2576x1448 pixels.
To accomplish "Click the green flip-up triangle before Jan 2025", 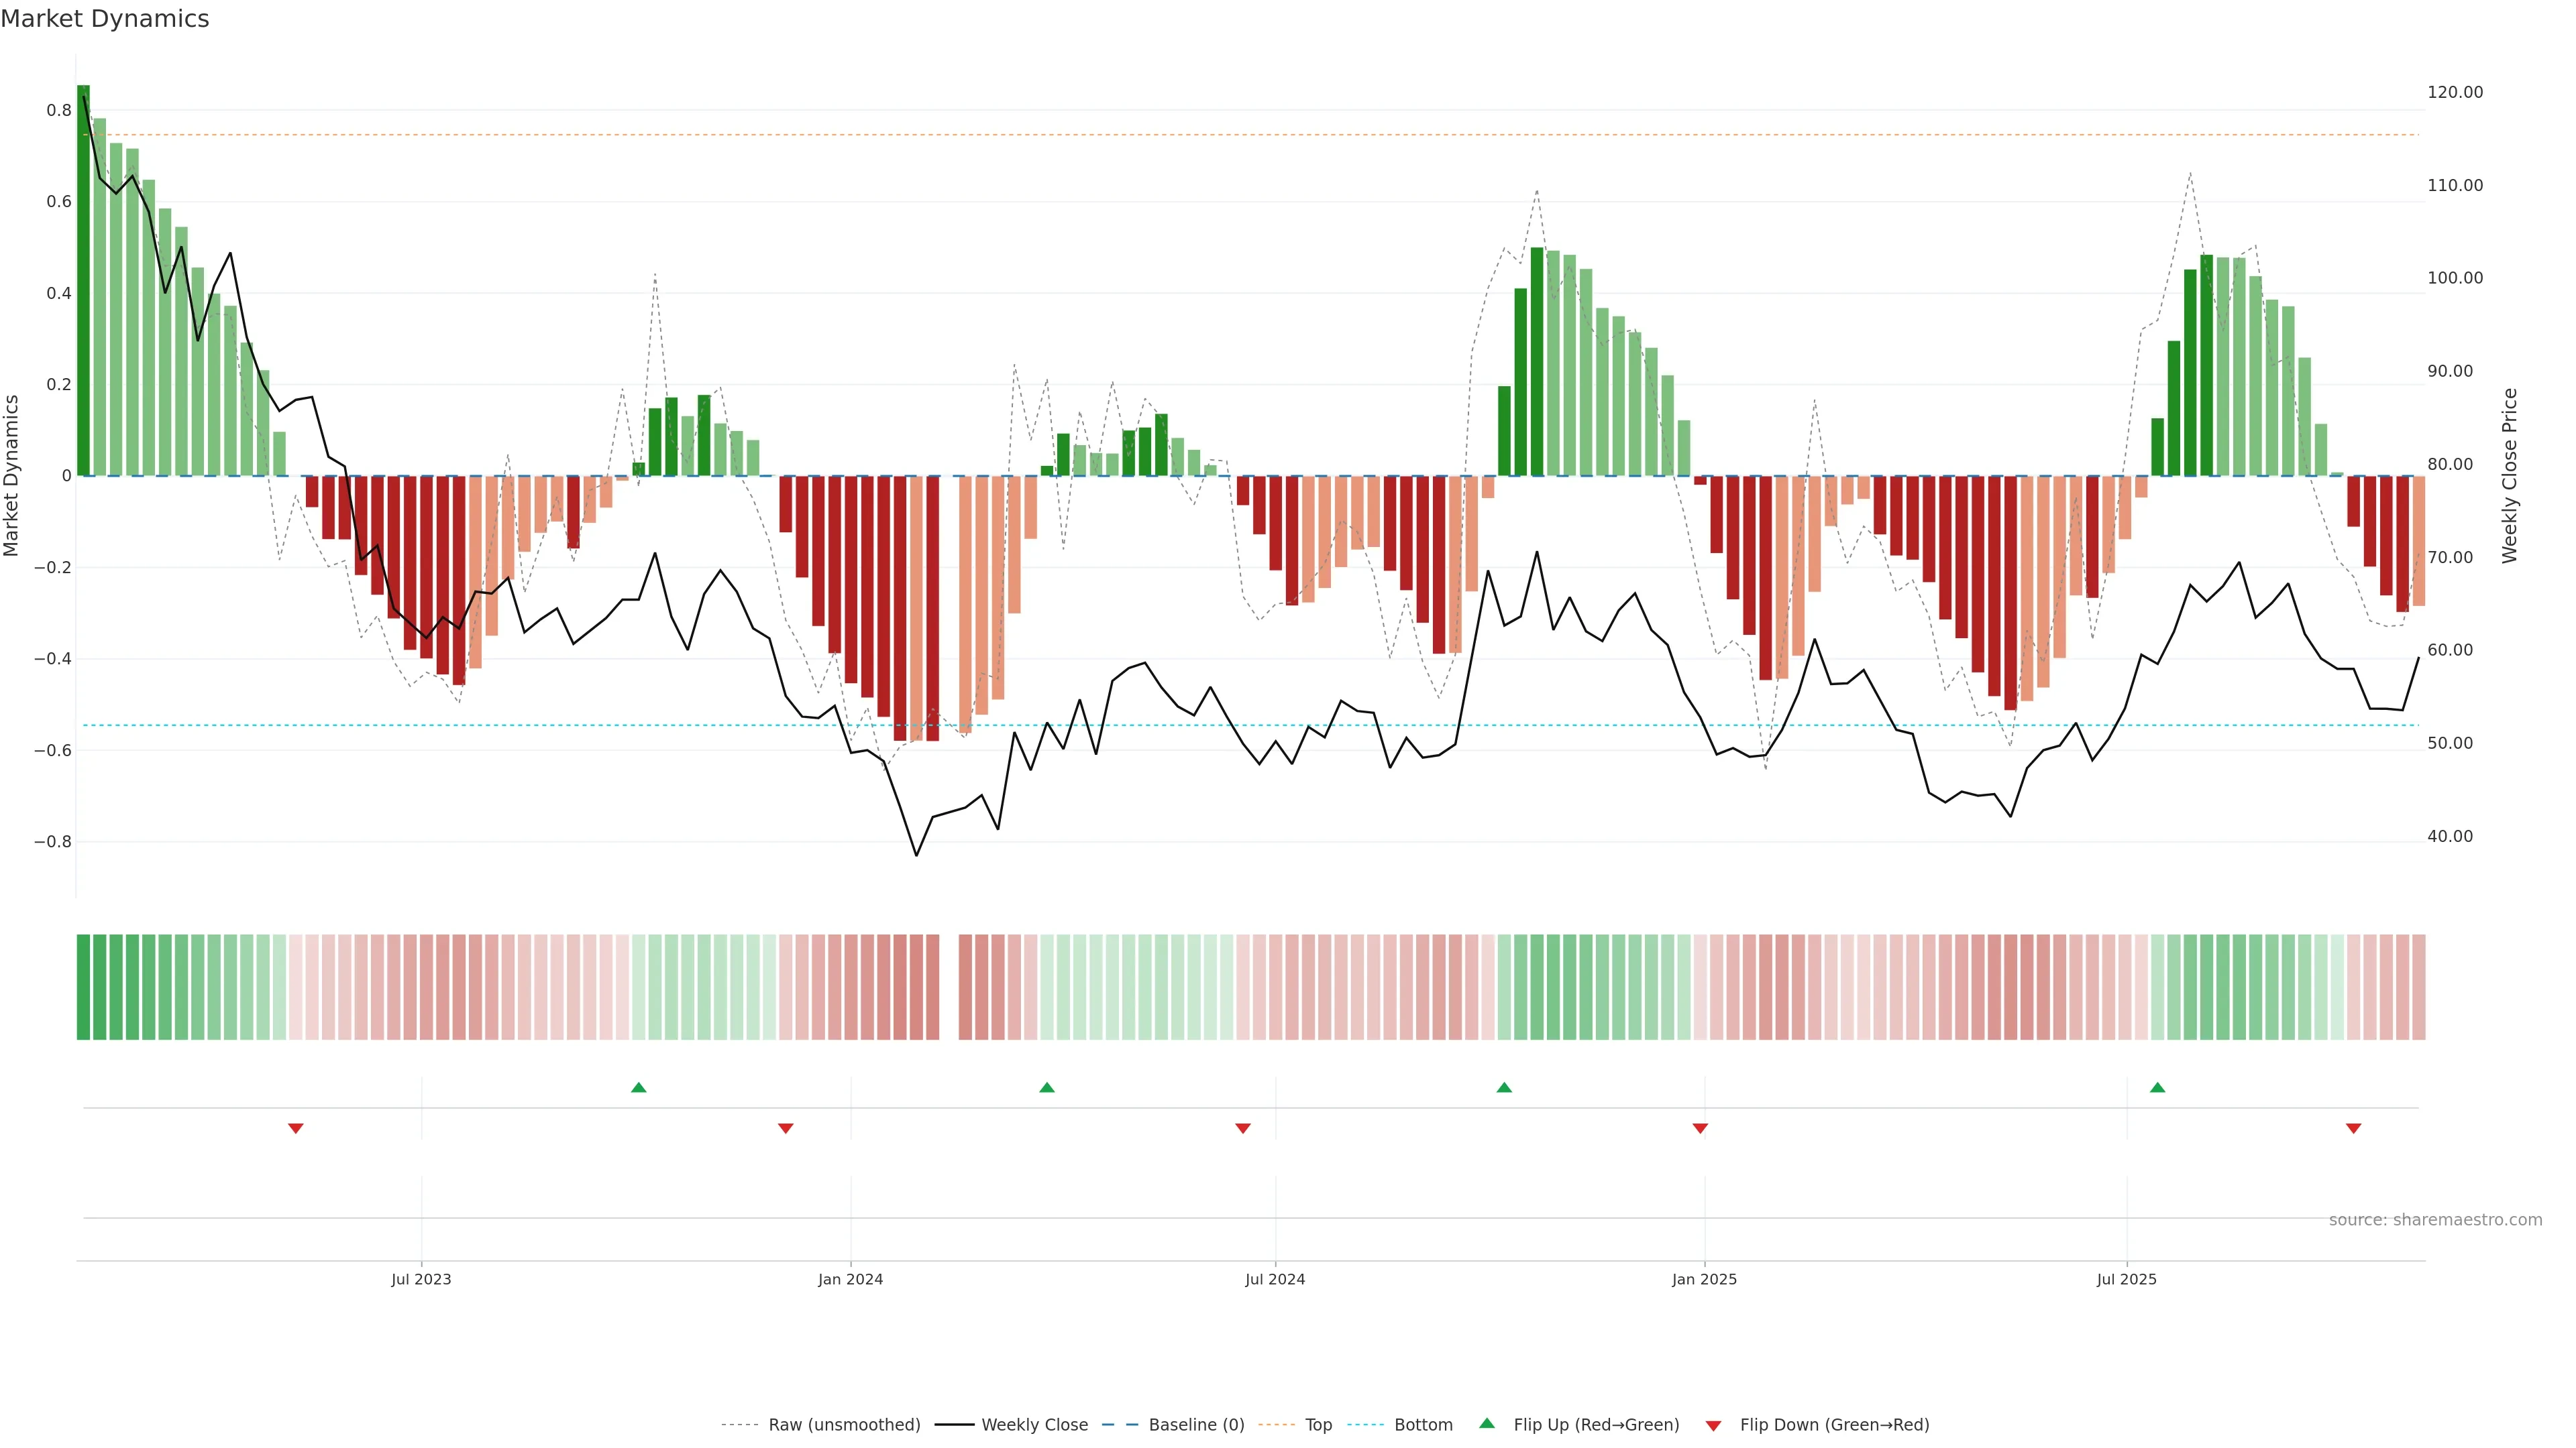I will [1504, 1087].
